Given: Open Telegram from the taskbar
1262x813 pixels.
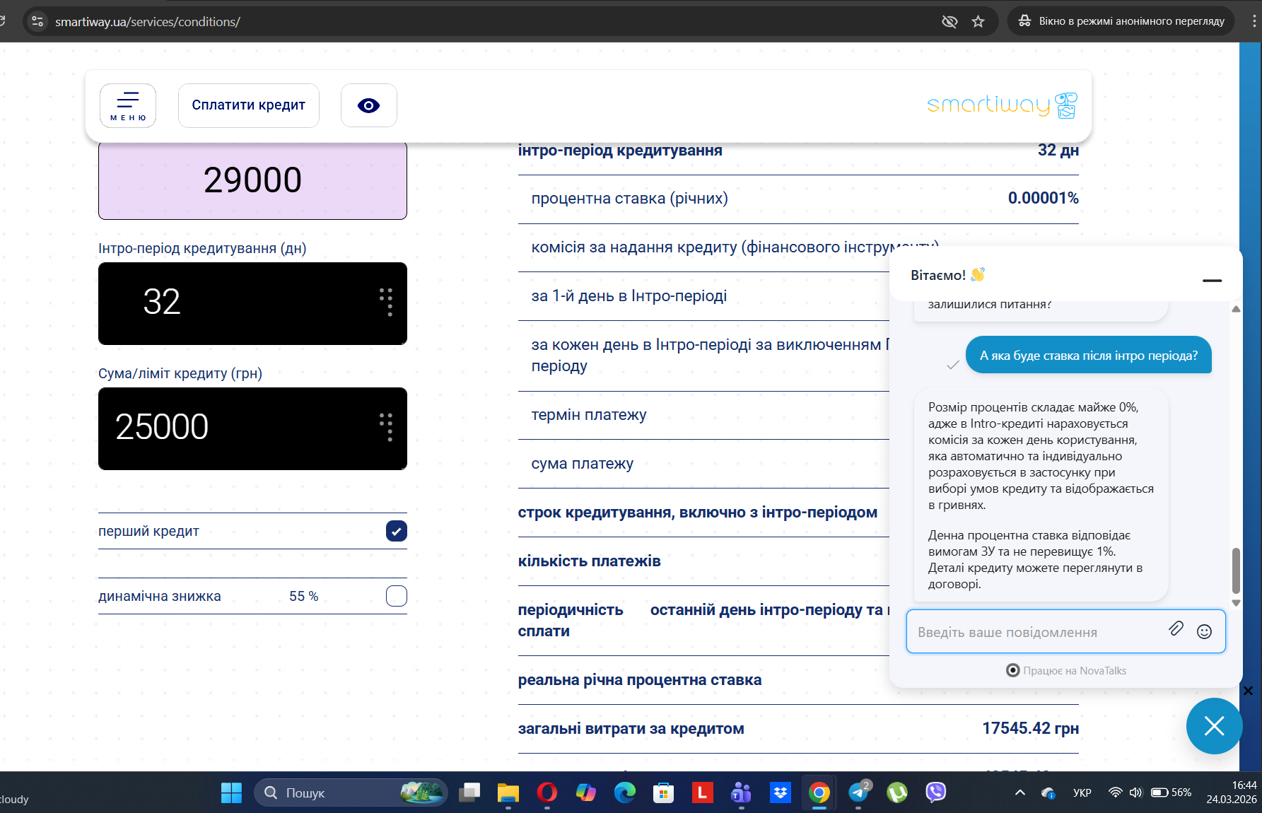Looking at the screenshot, I should [x=859, y=792].
